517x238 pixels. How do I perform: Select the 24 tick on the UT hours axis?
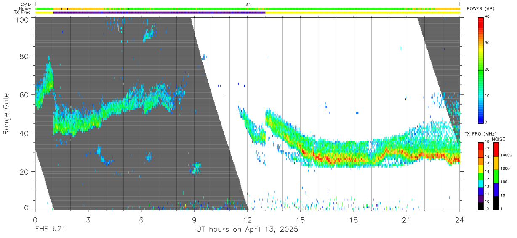tap(459, 220)
